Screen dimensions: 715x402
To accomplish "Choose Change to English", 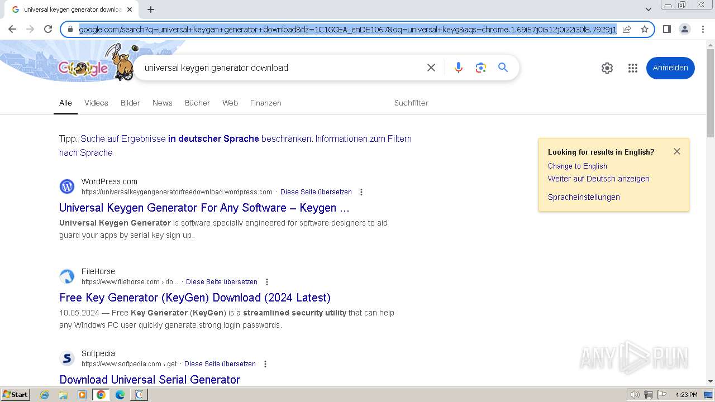I will 577,166.
